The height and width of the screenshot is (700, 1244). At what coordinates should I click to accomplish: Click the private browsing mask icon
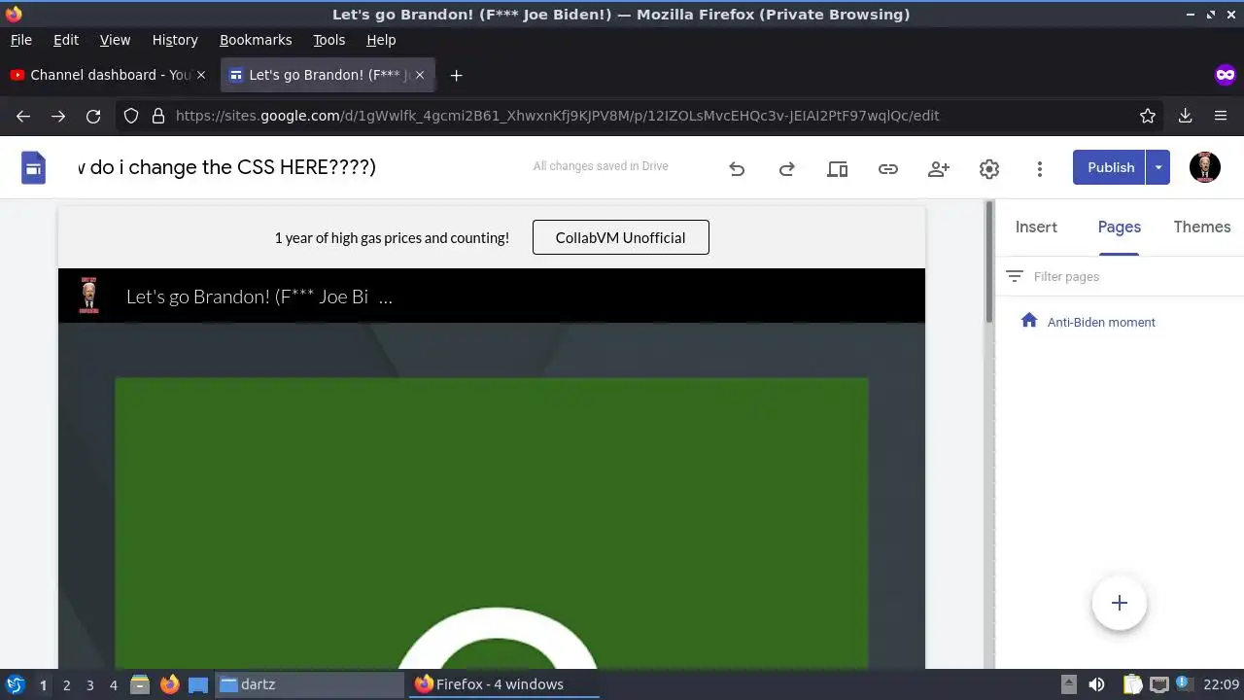(1225, 75)
